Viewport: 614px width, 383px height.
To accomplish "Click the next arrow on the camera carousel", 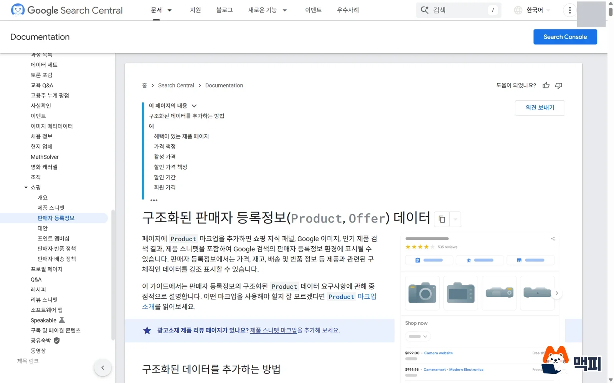I will pyautogui.click(x=557, y=293).
